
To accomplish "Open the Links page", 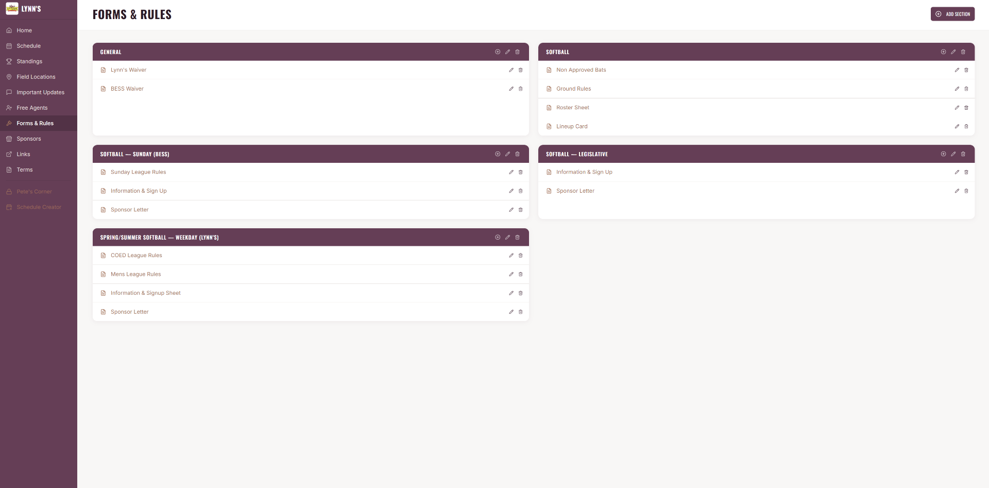I will coord(39,154).
